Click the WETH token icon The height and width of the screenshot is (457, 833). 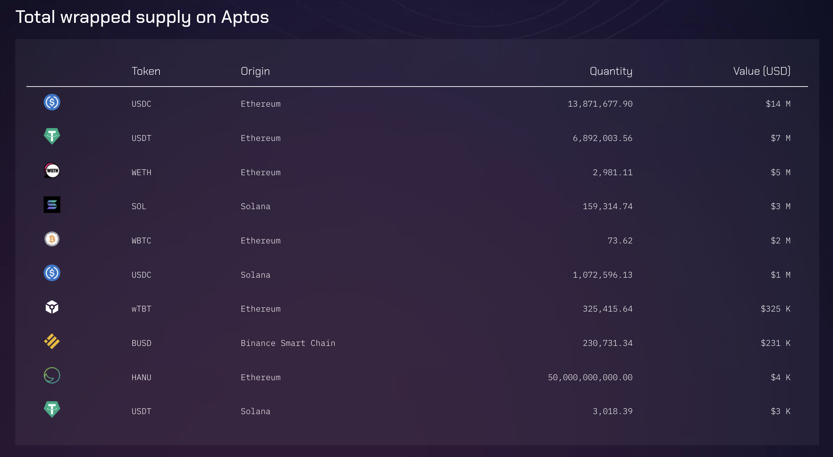click(x=52, y=170)
